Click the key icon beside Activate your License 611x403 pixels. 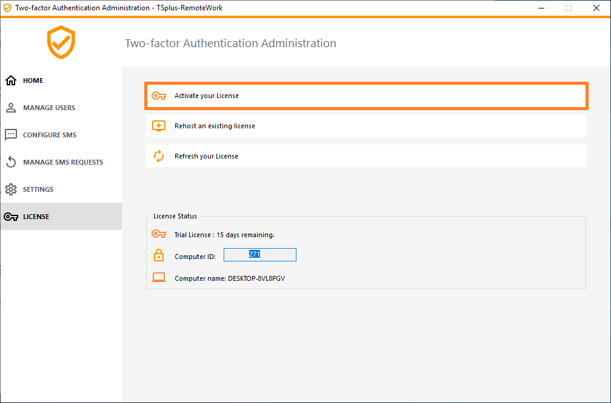pos(158,95)
